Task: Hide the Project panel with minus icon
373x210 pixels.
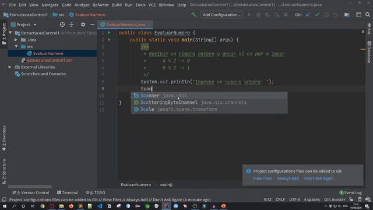Action: 92,24
